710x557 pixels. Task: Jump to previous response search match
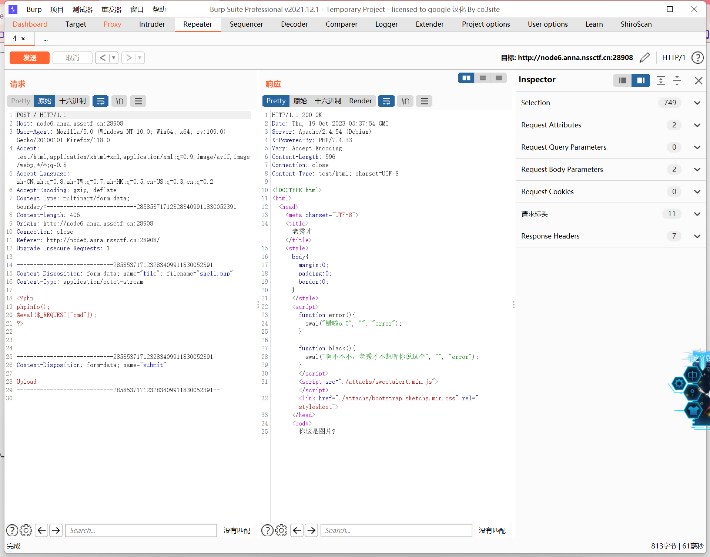click(x=297, y=530)
